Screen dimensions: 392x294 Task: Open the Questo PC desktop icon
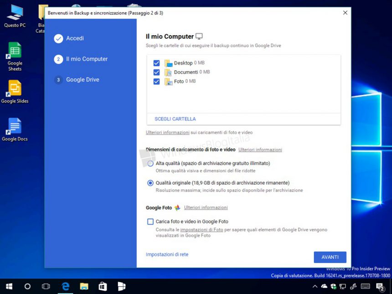[15, 16]
